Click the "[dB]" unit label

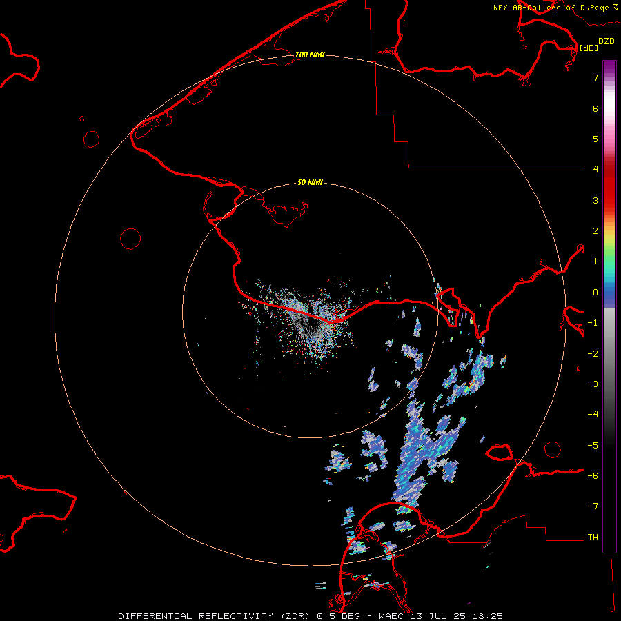pos(589,48)
